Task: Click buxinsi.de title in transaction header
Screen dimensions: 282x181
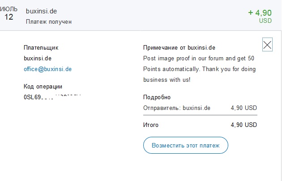Action: 41,11
